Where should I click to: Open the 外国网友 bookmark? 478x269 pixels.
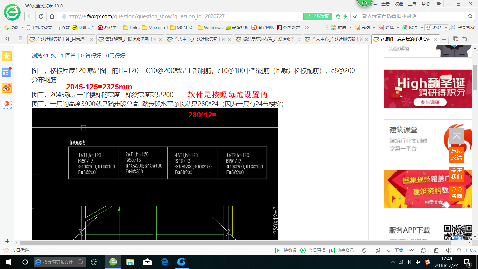pyautogui.click(x=289, y=27)
